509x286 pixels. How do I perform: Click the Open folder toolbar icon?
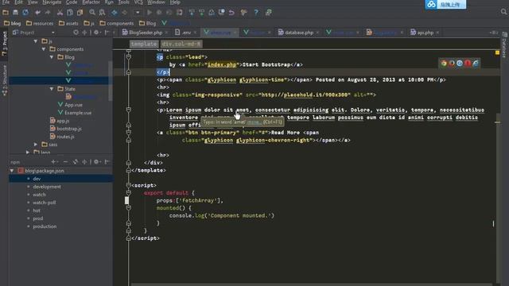click(x=6, y=13)
